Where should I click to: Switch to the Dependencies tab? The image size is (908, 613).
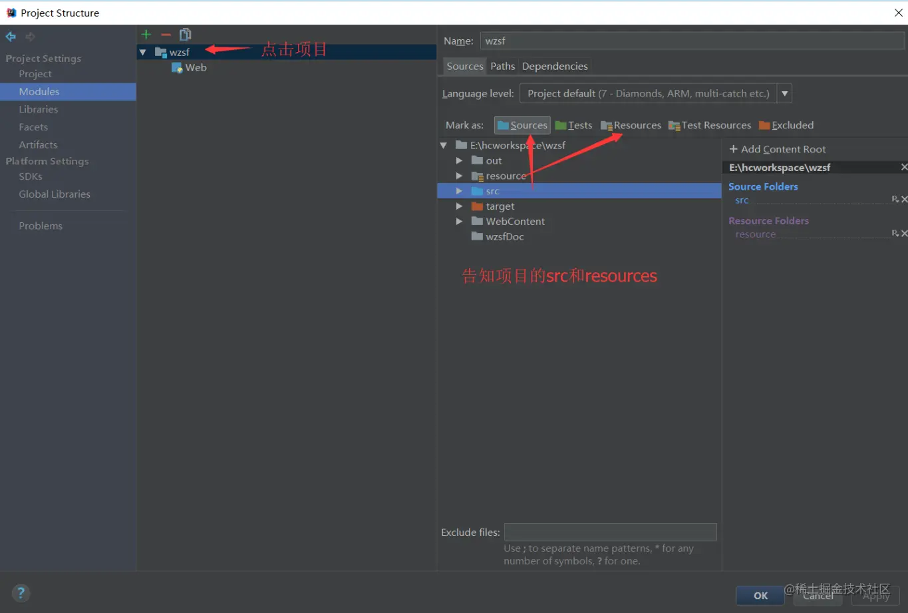(x=555, y=66)
